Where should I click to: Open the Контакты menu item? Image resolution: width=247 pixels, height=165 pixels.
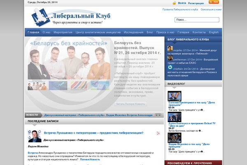click(199, 32)
